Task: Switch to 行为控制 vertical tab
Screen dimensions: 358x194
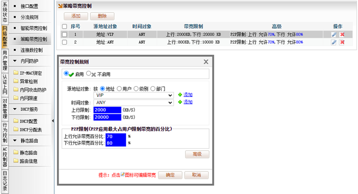Action: [x=5, y=133]
